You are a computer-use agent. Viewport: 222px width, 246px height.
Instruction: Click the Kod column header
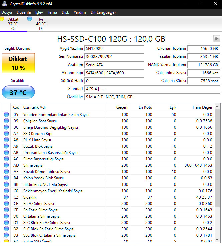16,107
